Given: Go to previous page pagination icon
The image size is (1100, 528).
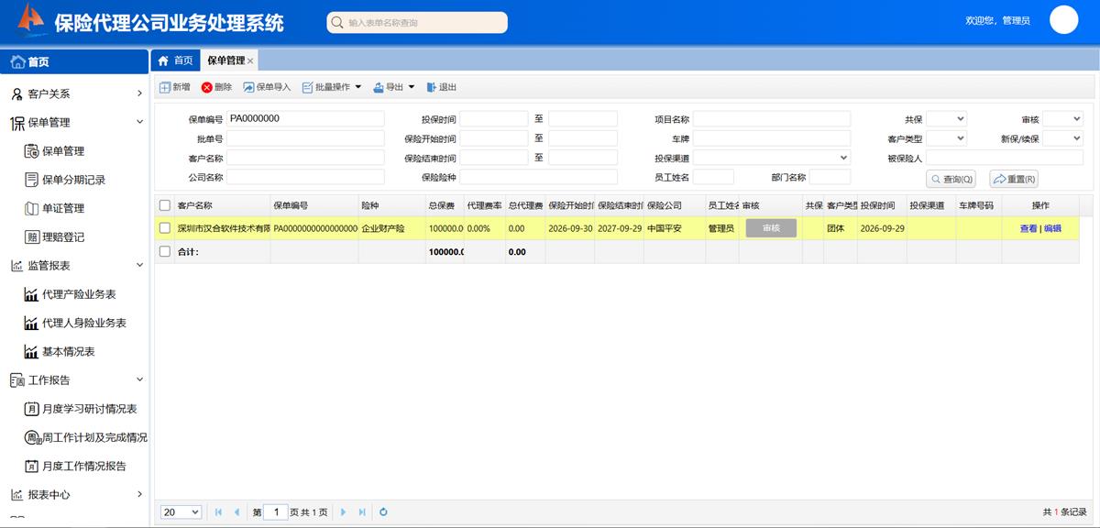Looking at the screenshot, I should point(236,512).
